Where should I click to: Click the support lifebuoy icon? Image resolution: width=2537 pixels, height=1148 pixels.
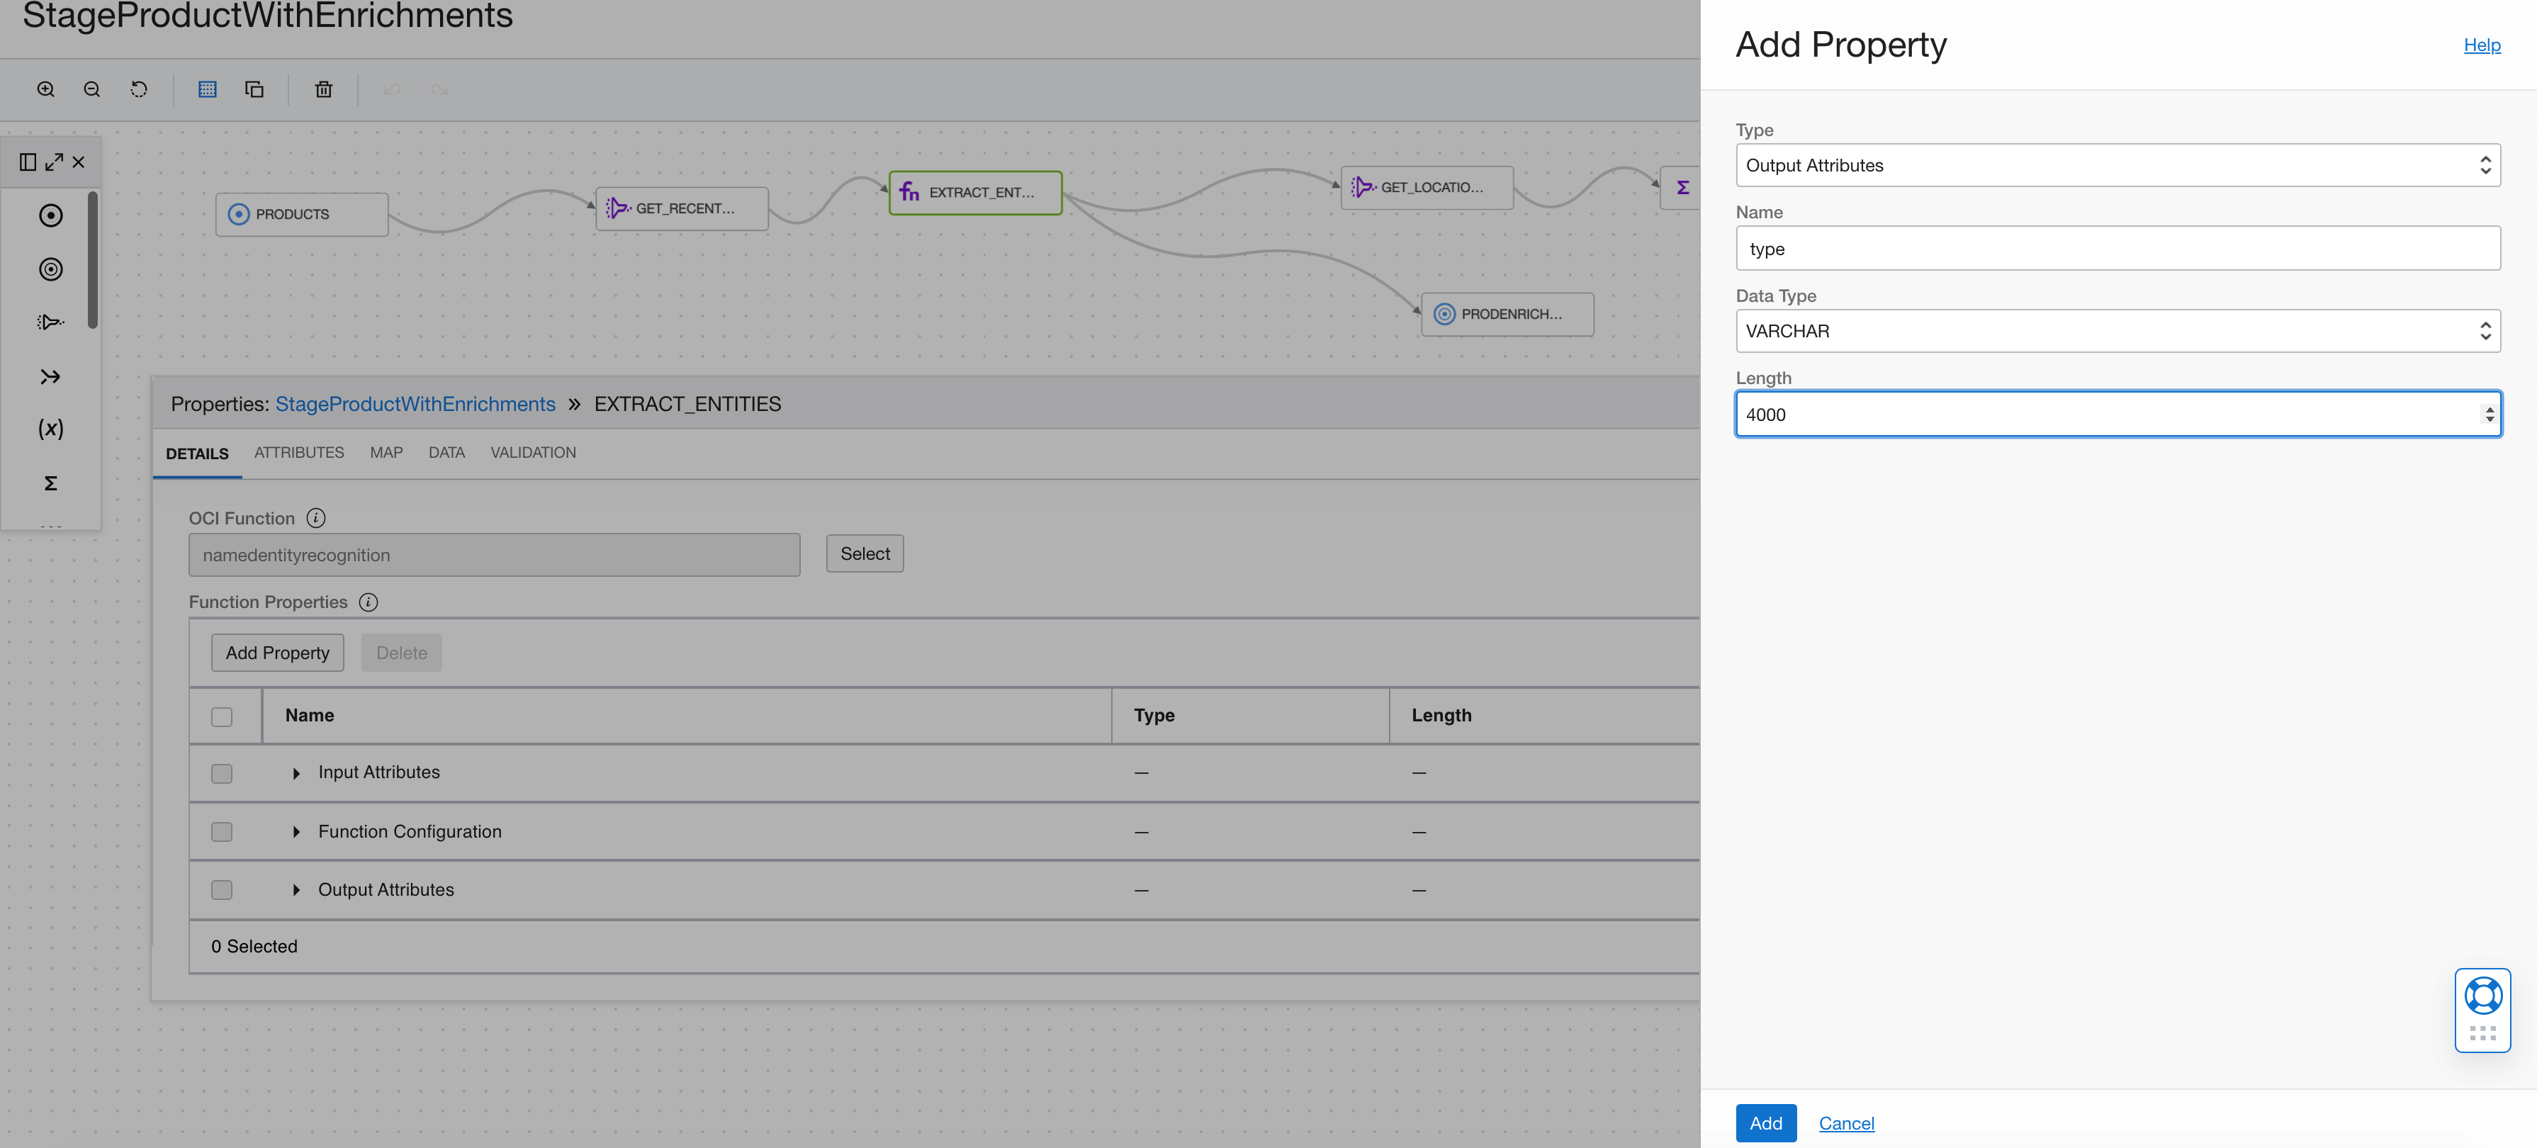2483,996
